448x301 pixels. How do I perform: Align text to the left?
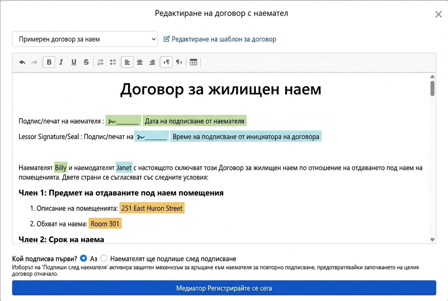click(x=127, y=62)
